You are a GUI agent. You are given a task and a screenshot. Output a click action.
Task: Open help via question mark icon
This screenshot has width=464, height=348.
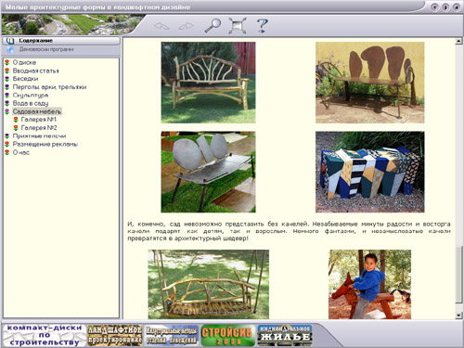pos(262,25)
